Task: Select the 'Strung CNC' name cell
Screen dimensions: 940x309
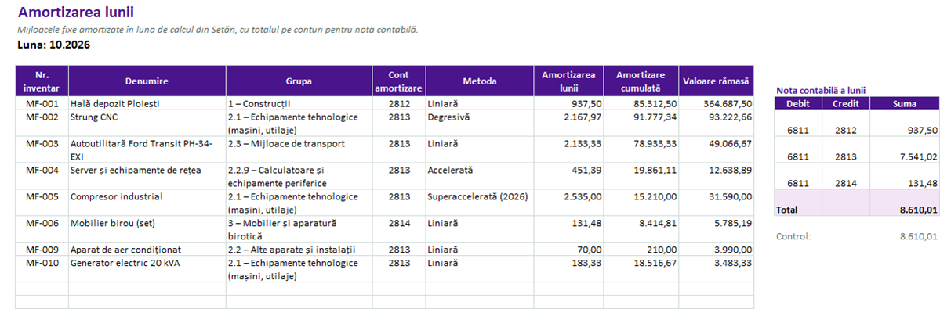Action: click(147, 124)
